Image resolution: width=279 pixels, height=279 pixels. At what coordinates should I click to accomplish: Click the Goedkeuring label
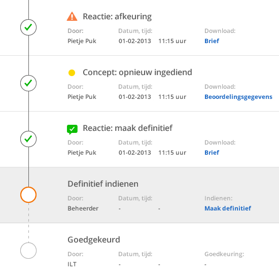click(224, 254)
